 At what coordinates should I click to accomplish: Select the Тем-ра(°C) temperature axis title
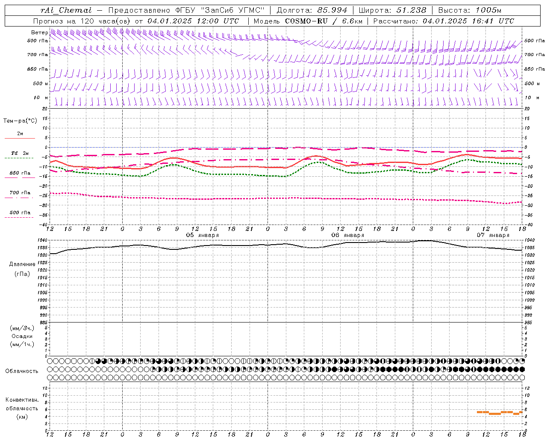point(20,121)
